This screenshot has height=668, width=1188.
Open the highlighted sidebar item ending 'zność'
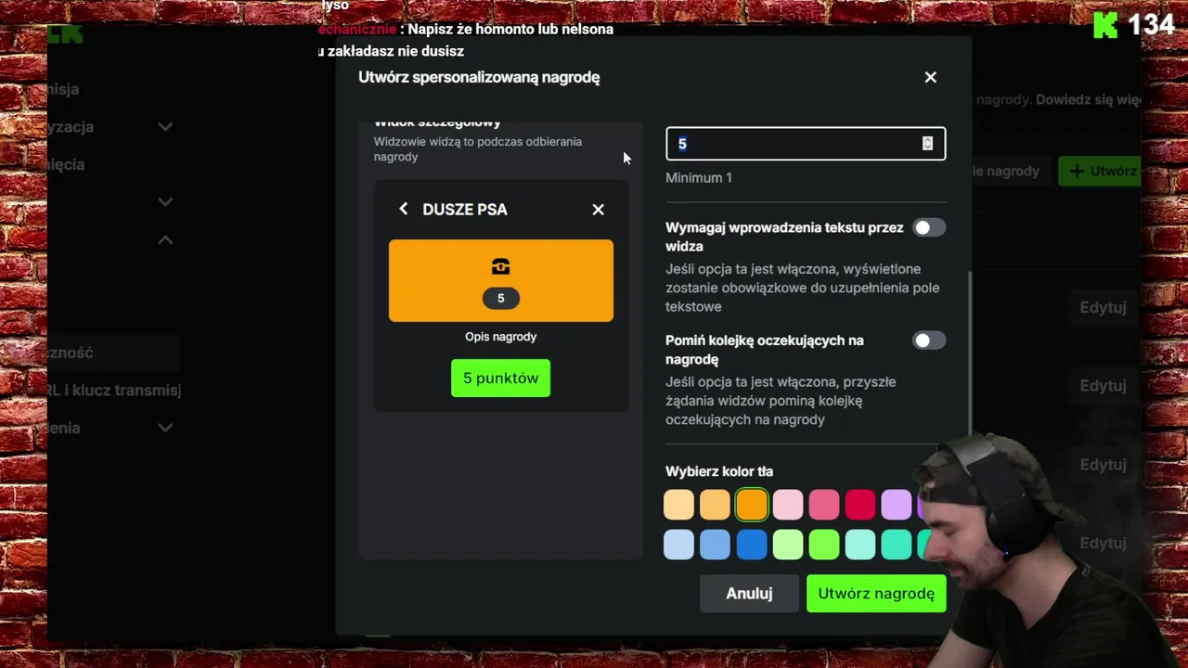(x=113, y=353)
